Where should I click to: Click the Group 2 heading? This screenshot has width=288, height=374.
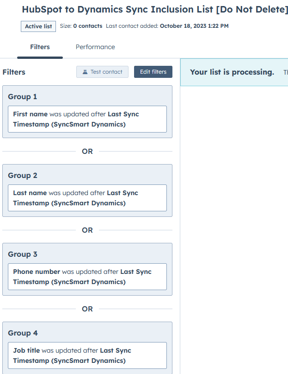23,176
